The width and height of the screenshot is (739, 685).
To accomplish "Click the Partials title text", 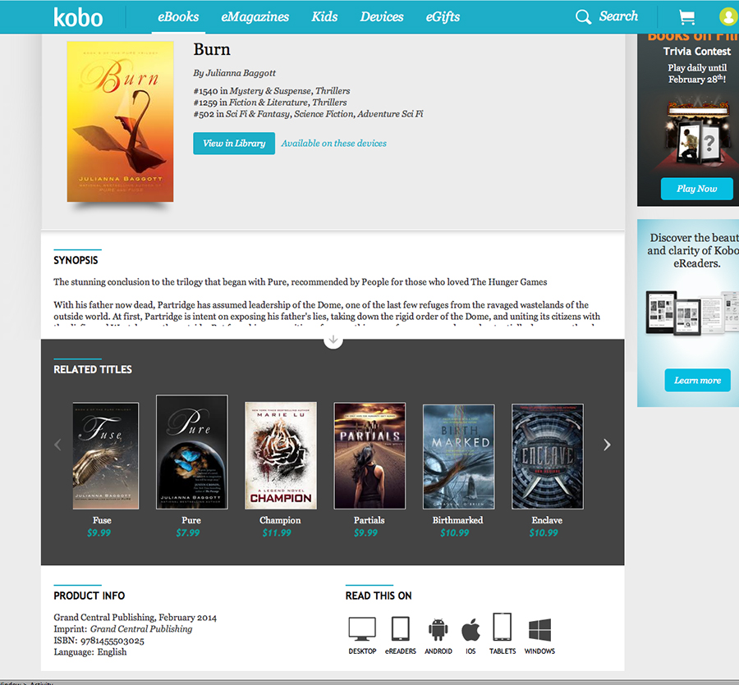I will pyautogui.click(x=369, y=520).
